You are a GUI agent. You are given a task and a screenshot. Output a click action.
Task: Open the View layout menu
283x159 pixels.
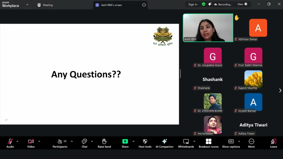coord(242,4)
